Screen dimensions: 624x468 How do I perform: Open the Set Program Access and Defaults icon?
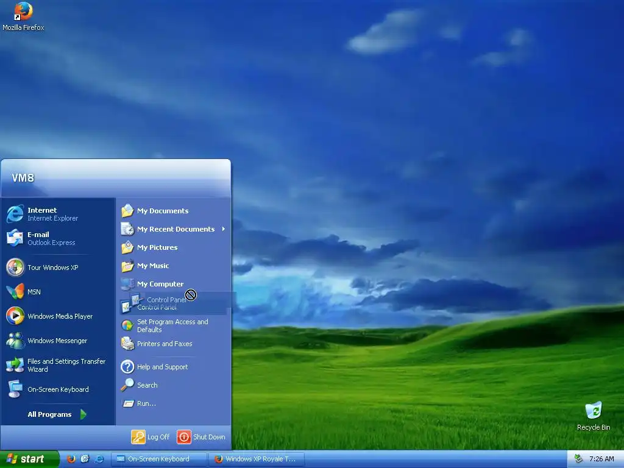point(127,325)
